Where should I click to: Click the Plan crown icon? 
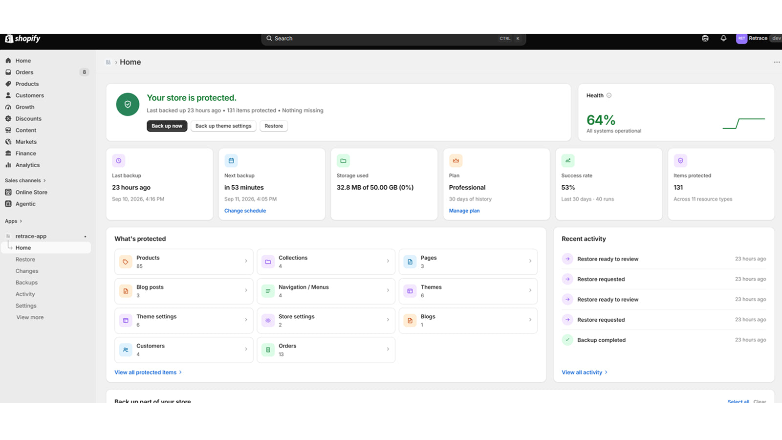(456, 160)
